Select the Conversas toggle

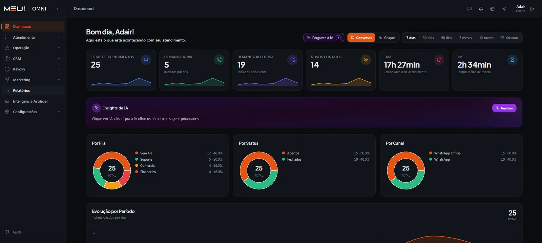coord(361,38)
